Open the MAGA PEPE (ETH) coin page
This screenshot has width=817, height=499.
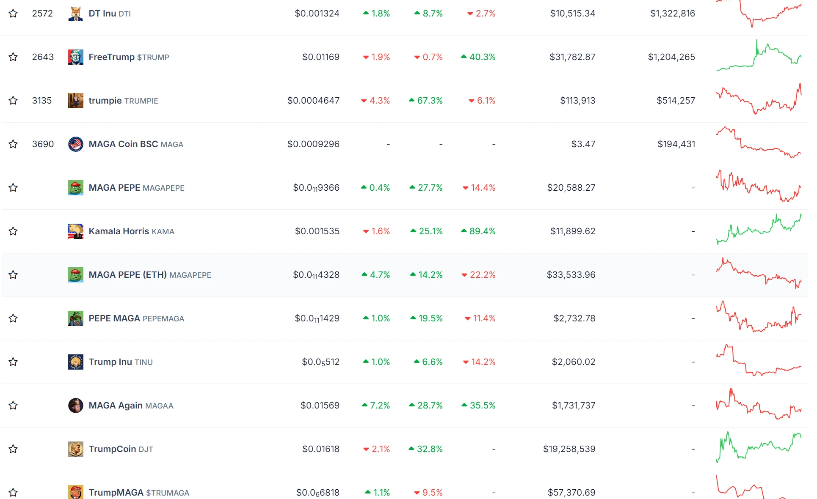coord(127,275)
